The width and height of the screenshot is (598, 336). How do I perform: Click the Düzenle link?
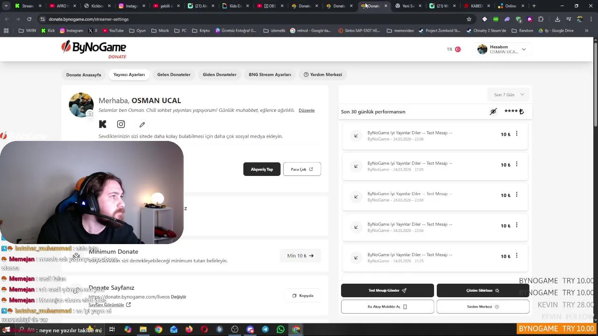[x=306, y=110]
